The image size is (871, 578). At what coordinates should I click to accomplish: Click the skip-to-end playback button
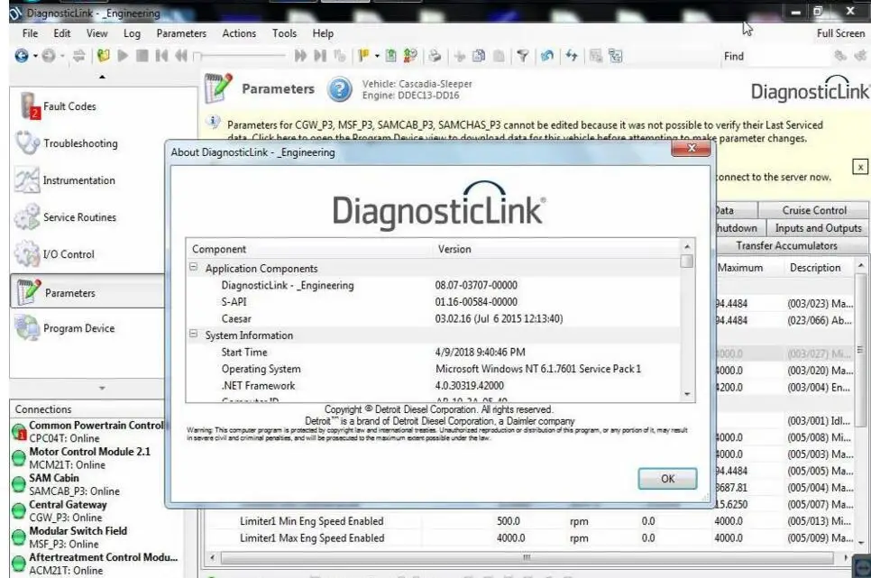click(320, 56)
